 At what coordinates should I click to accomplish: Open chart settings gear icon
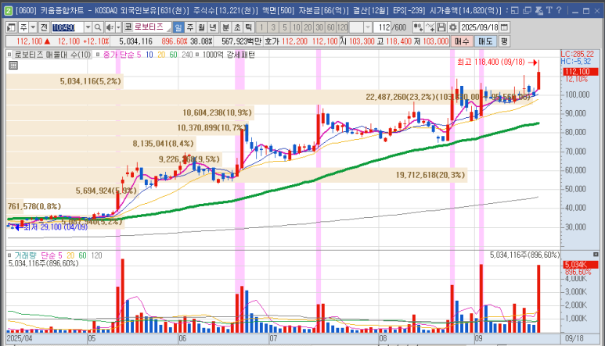pyautogui.click(x=453, y=27)
